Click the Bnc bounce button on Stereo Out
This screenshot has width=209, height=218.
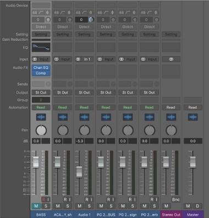pos(175,199)
